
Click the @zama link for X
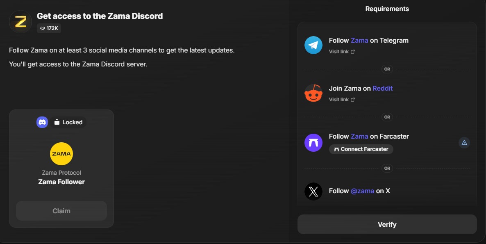click(362, 191)
